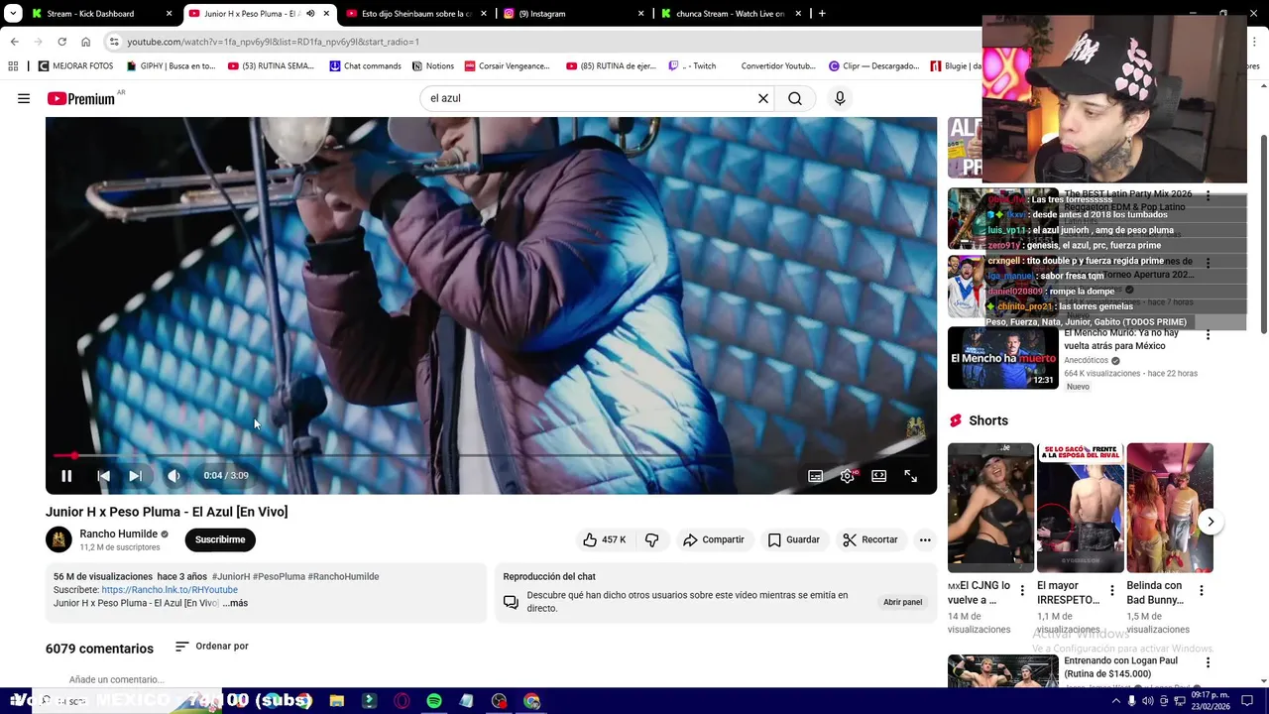
Task: Open the Rancho Humilde channel avatar
Action: coord(58,539)
